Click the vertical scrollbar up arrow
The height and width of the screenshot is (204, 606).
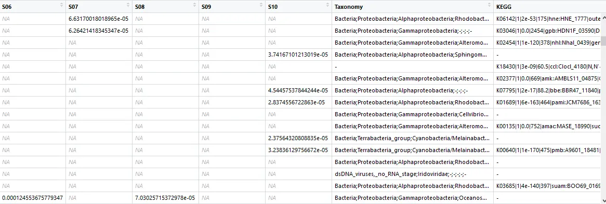(603, 17)
